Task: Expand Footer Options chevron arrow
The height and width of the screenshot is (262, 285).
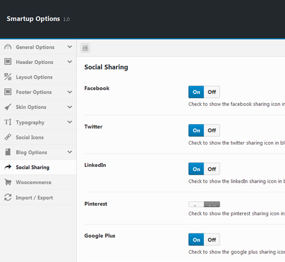Action: point(70,92)
